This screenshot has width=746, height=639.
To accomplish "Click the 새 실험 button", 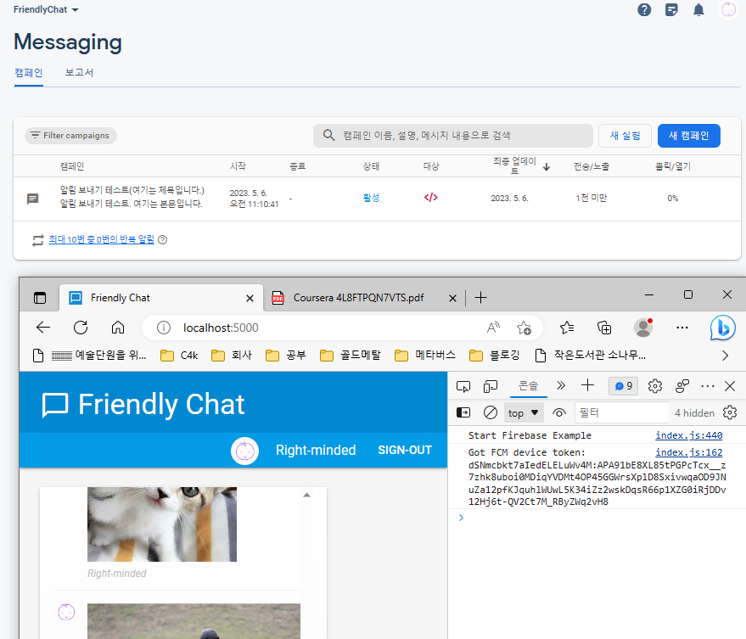I will (625, 136).
